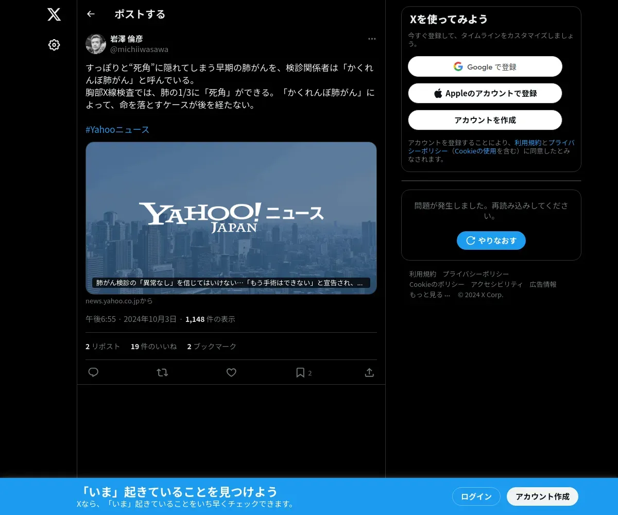The width and height of the screenshot is (618, 515).
Task: Open the footer アクセシビリティ link
Action: click(497, 284)
